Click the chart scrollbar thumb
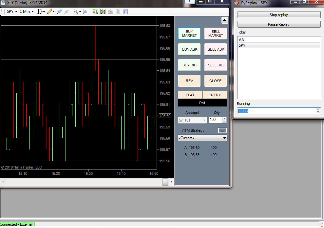 click(165, 182)
